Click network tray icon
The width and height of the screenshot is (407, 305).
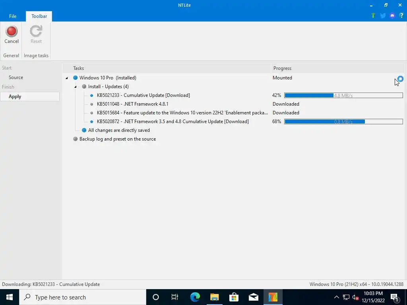coord(346,297)
